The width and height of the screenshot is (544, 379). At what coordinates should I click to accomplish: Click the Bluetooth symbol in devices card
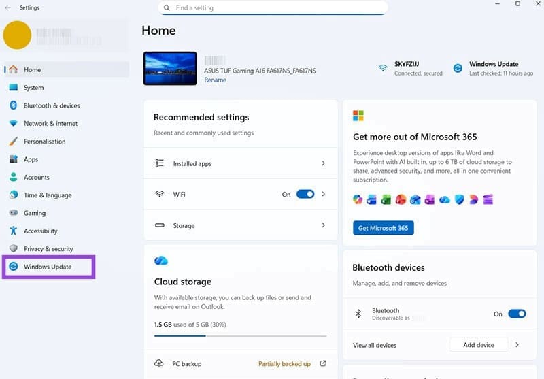click(358, 314)
